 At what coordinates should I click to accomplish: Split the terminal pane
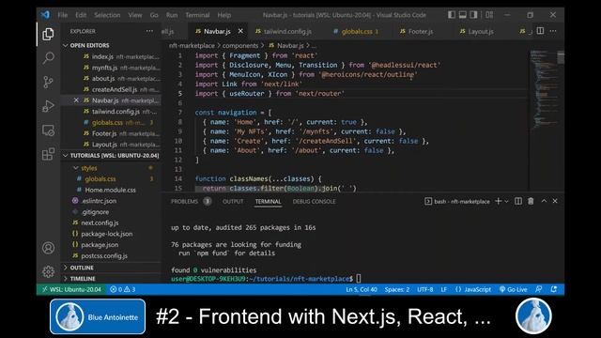tap(518, 201)
